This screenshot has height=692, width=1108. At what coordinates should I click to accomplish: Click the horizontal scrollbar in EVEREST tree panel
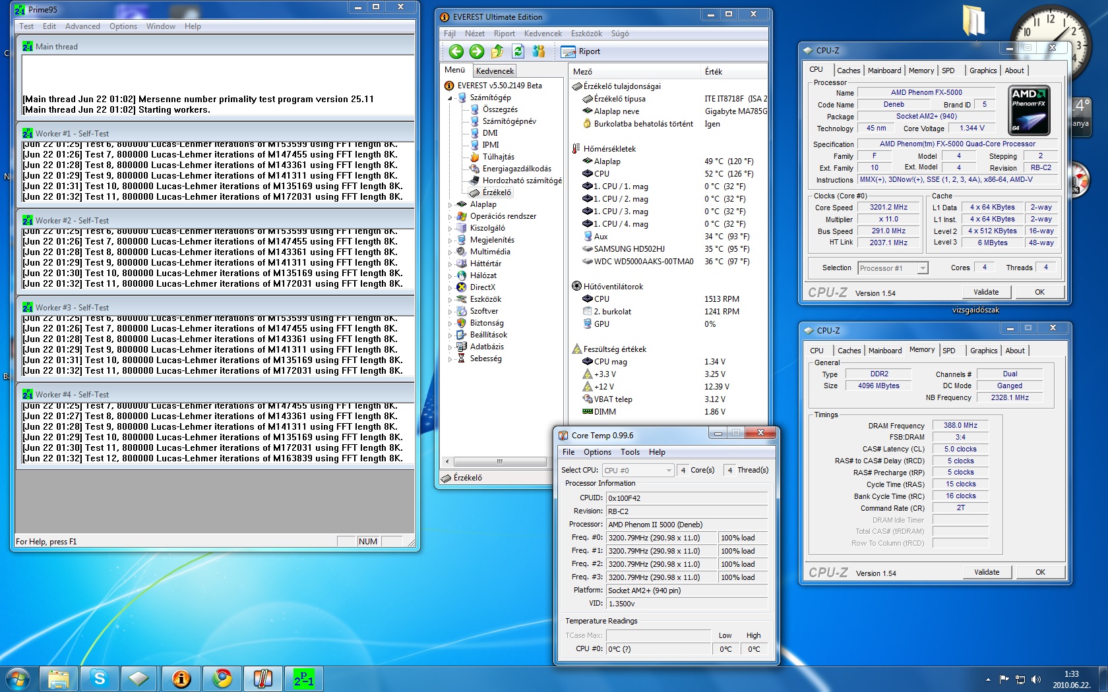499,461
